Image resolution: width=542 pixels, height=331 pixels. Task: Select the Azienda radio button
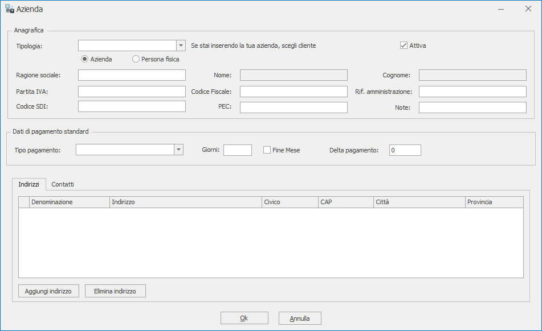pos(84,59)
